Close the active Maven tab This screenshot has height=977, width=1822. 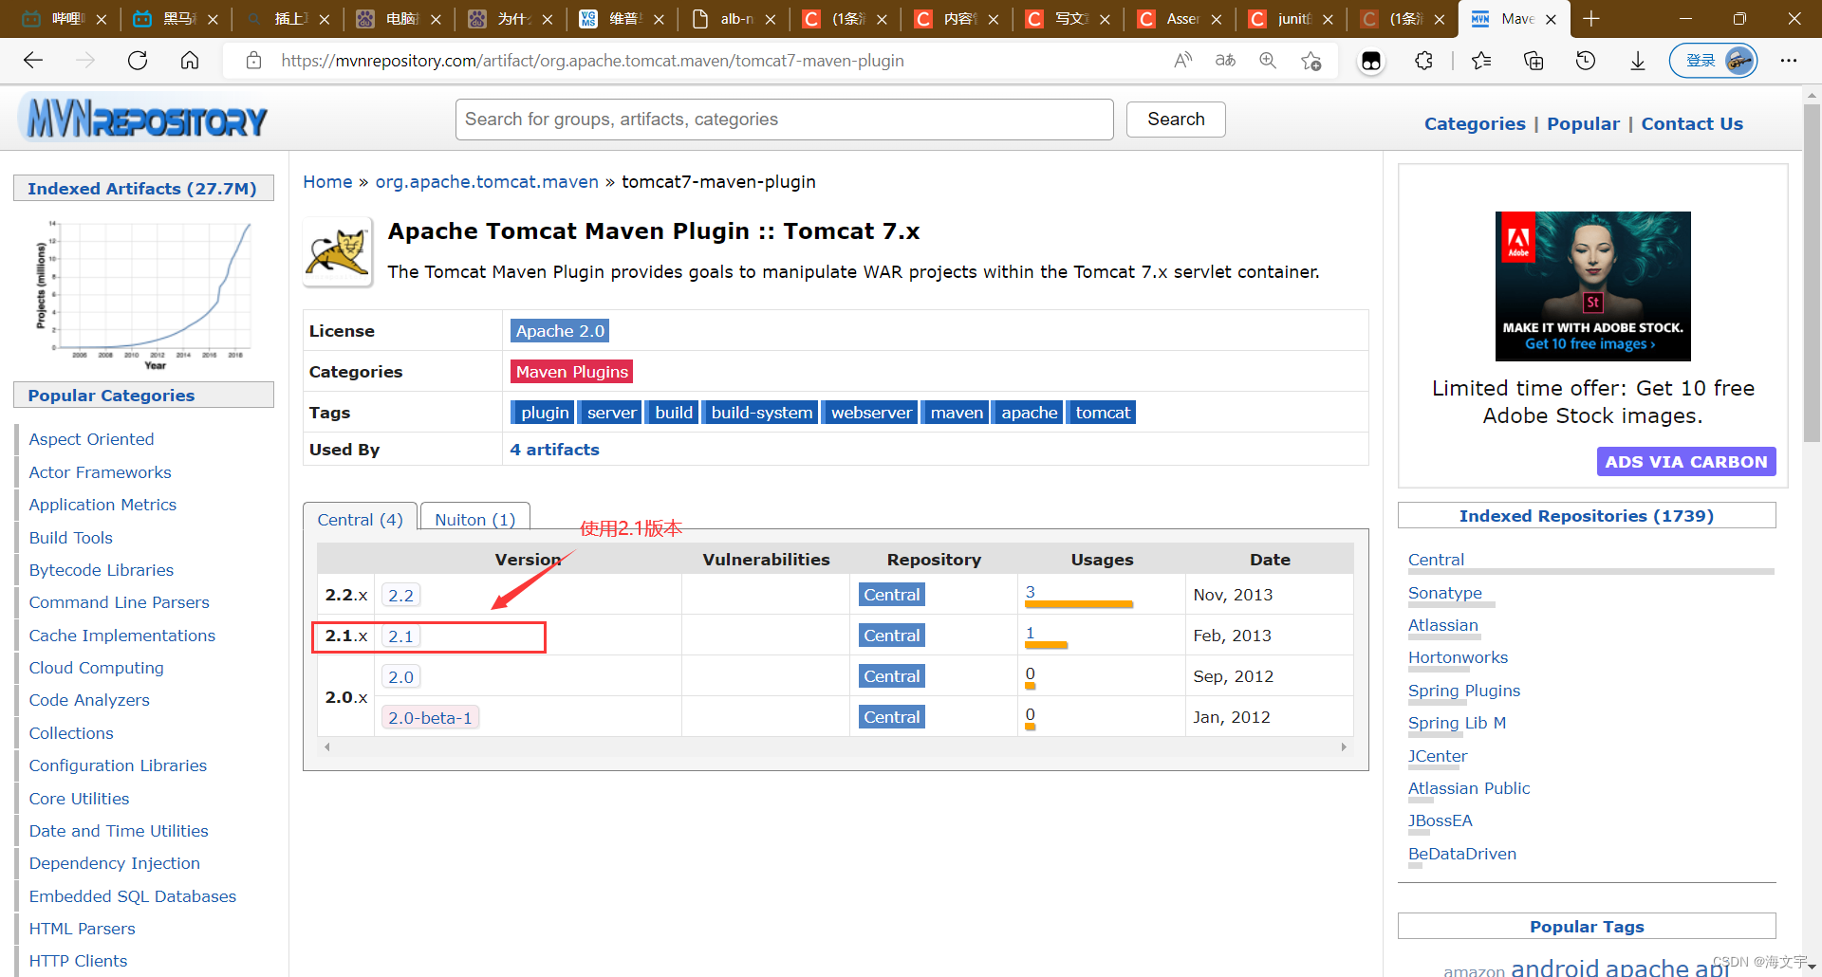[1551, 19]
